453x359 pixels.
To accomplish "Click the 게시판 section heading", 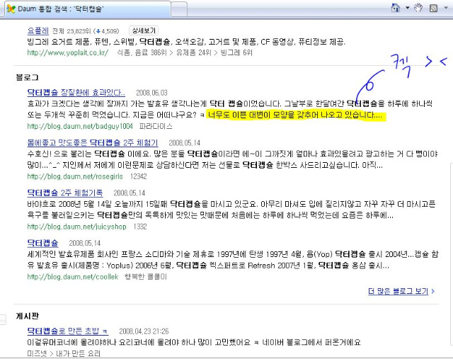I will tap(28, 316).
